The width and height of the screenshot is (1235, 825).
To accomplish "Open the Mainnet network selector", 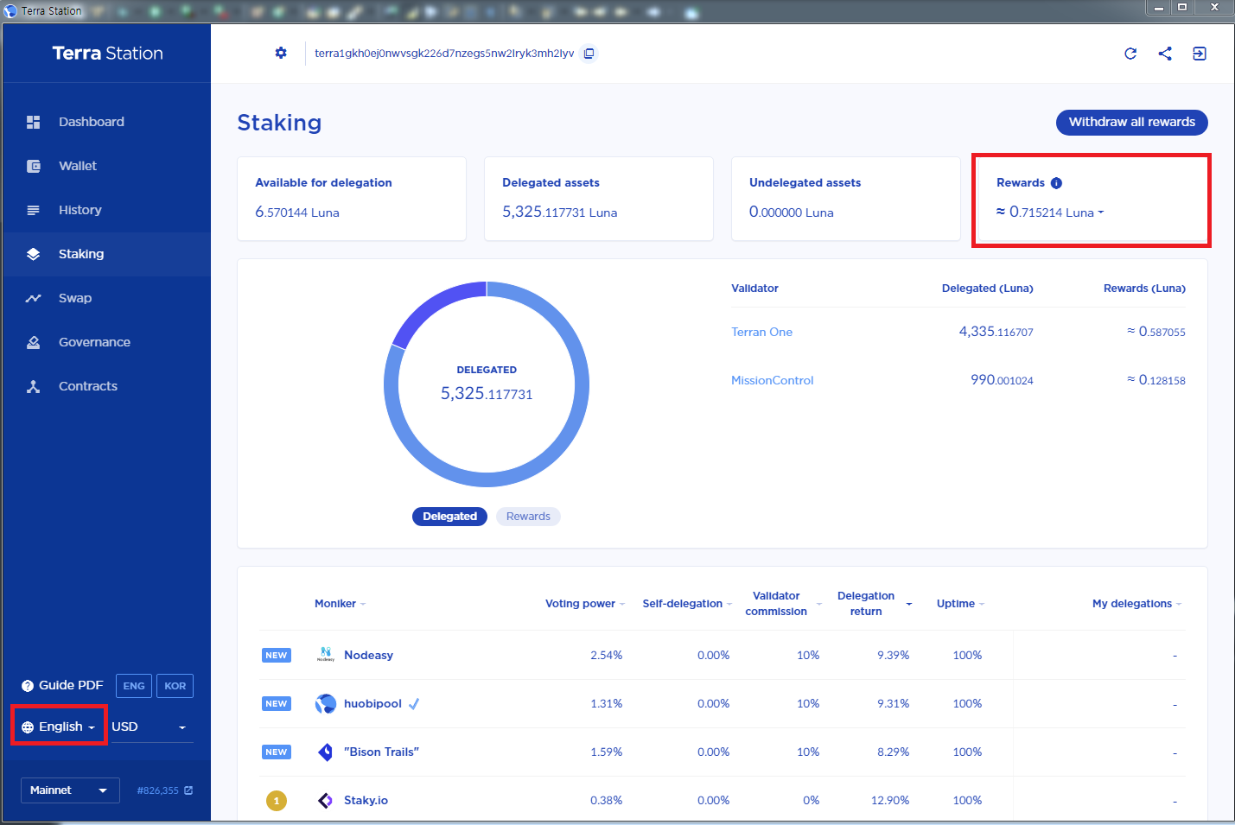I will click(70, 790).
